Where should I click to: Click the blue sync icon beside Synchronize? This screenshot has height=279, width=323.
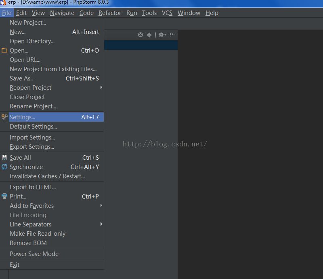[x=4, y=167]
